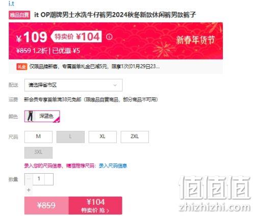Click the quantity input field showing 1
Screen dimensions: 255x216
pos(39,179)
